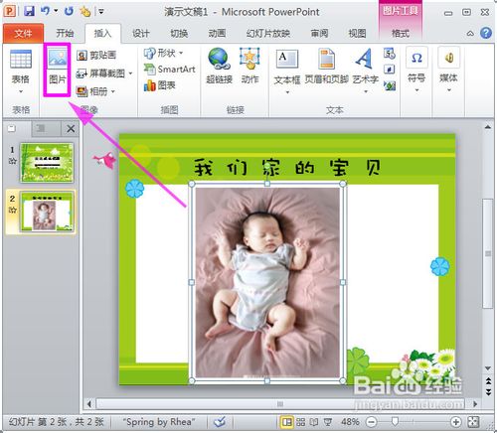
Task: Switch to the slides thumbnail pane tab
Action: (12, 128)
